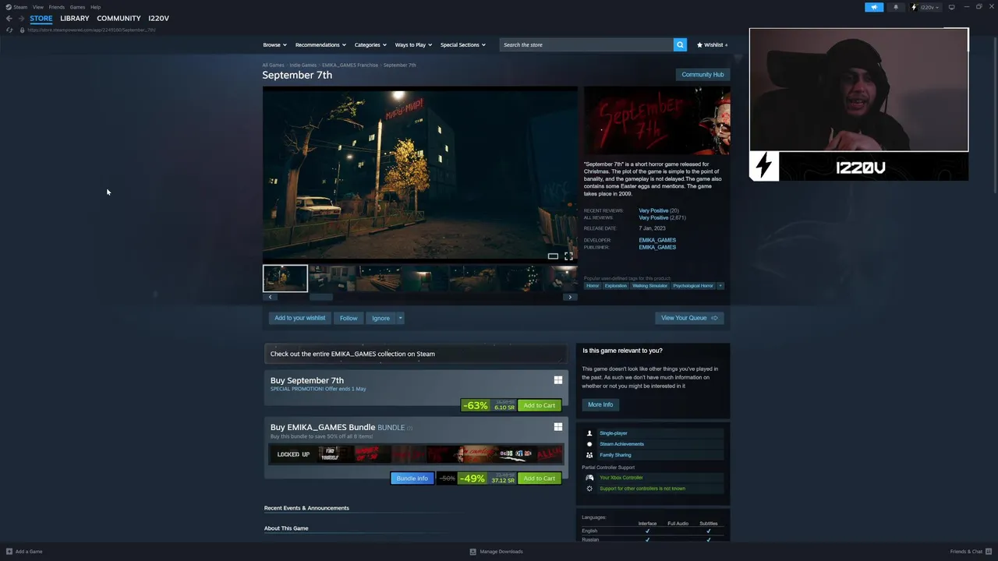This screenshot has width=998, height=561.
Task: Open the Wishlist button
Action: click(712, 44)
